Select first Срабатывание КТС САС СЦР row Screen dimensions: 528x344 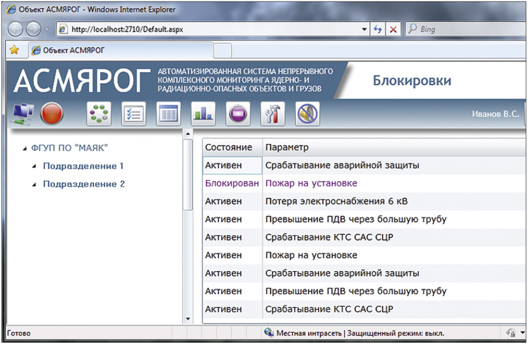[365, 237]
